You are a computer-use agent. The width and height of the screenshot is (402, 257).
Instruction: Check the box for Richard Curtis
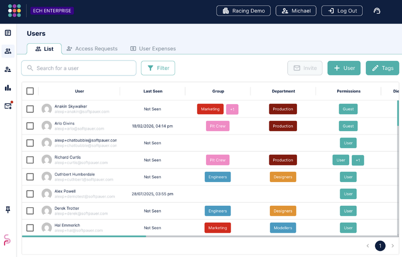tap(30, 160)
